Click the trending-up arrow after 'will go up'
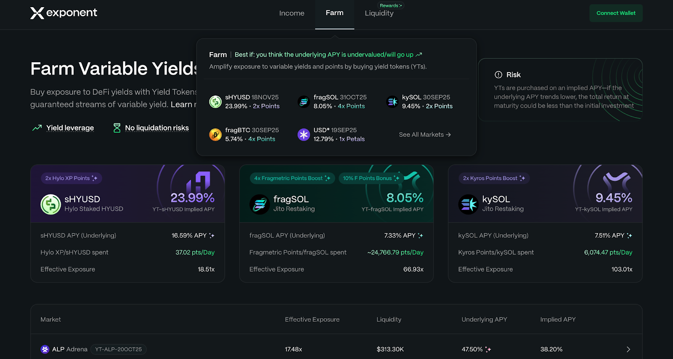The width and height of the screenshot is (673, 359). point(419,55)
